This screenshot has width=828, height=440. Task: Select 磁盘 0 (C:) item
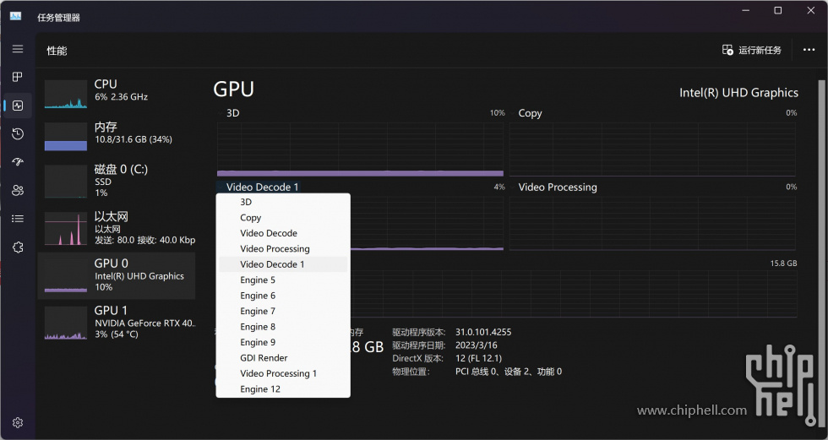[x=117, y=181]
